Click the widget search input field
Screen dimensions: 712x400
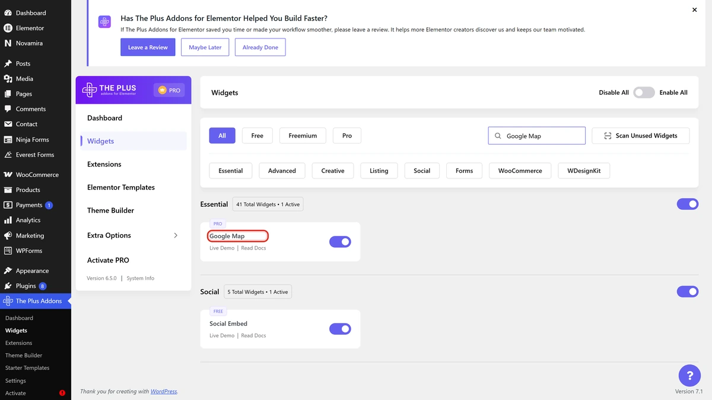click(537, 136)
